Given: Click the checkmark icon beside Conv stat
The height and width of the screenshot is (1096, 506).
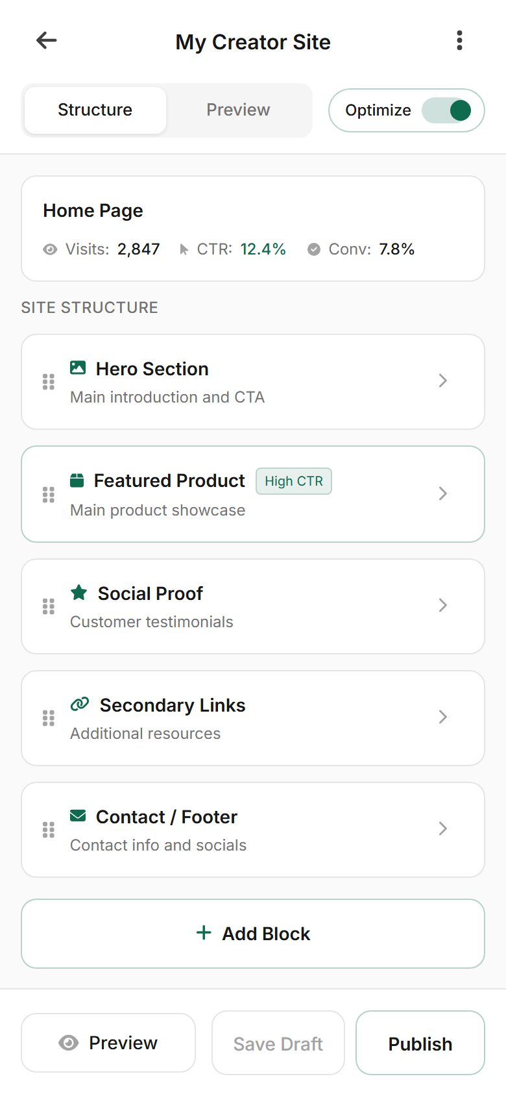Looking at the screenshot, I should (x=314, y=249).
